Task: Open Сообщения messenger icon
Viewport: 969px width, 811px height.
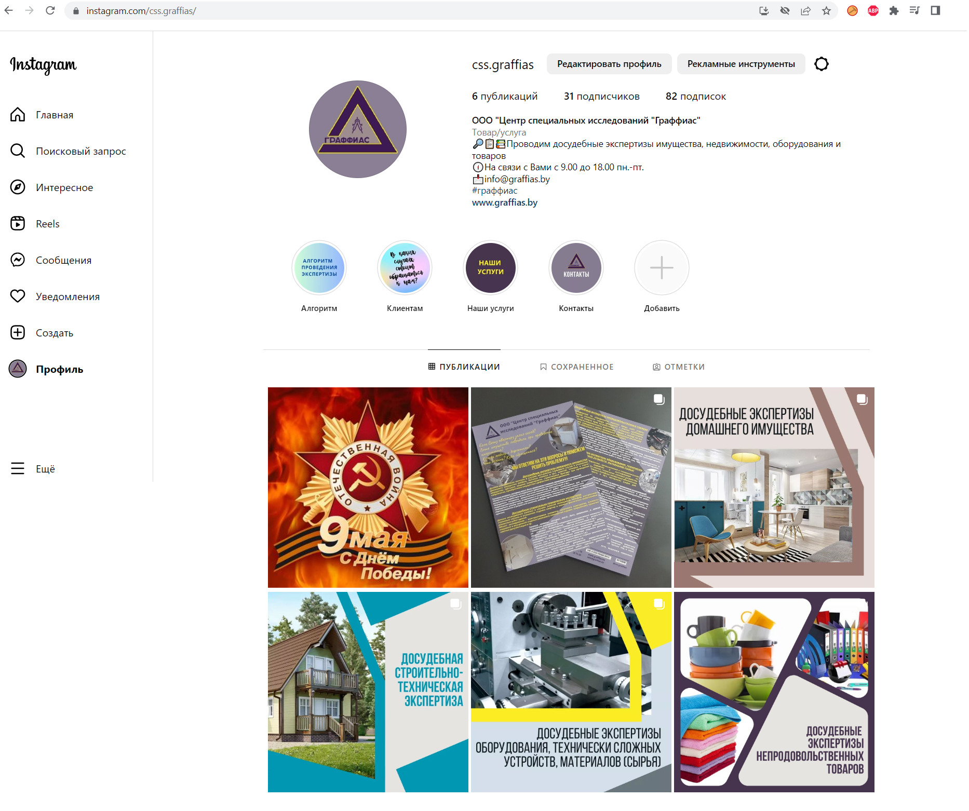Action: pyautogui.click(x=18, y=260)
